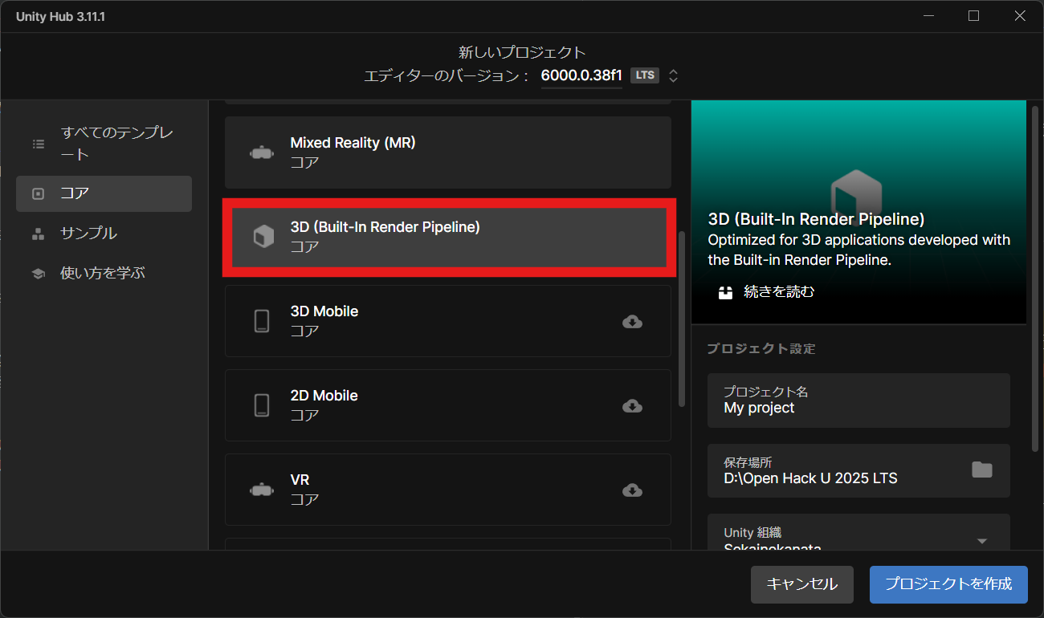Image resolution: width=1044 pixels, height=618 pixels.
Task: Click the 続きを読む book icon
Action: coord(726,292)
